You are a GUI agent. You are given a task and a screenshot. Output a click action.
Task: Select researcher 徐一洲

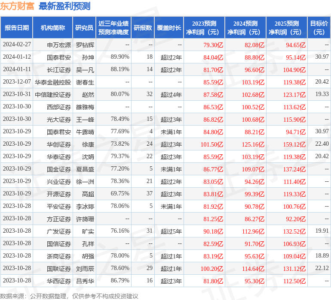coord(85,181)
